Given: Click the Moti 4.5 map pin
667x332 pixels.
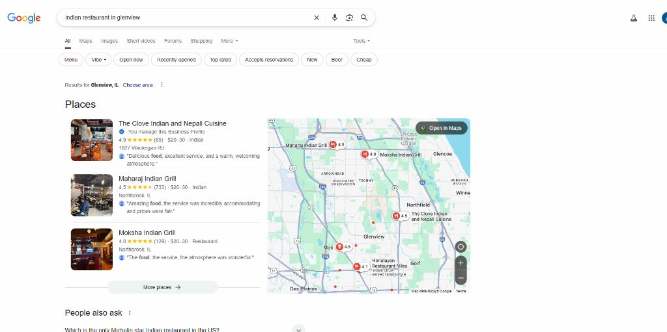Looking at the screenshot, I should click(339, 247).
